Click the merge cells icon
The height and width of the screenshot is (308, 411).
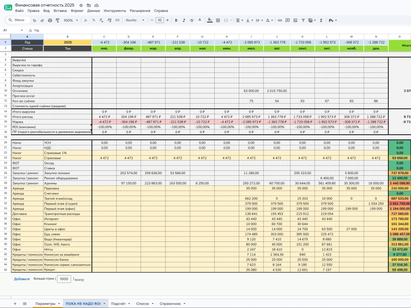tap(226, 20)
